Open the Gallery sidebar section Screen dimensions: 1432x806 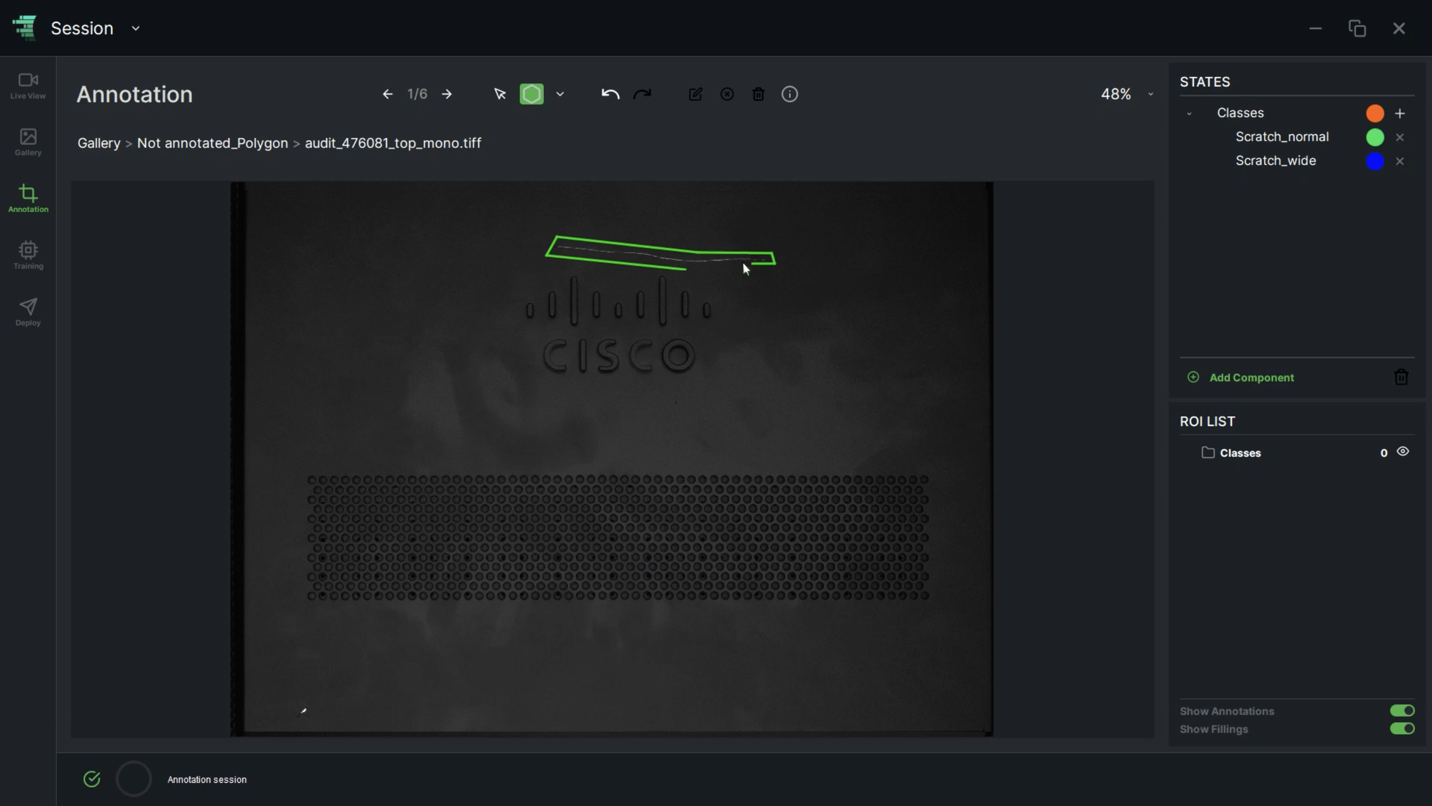point(28,142)
